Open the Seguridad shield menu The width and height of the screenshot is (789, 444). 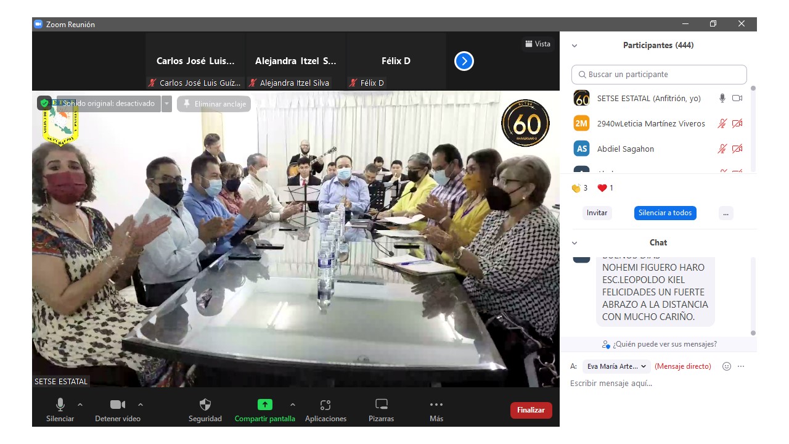tap(205, 410)
